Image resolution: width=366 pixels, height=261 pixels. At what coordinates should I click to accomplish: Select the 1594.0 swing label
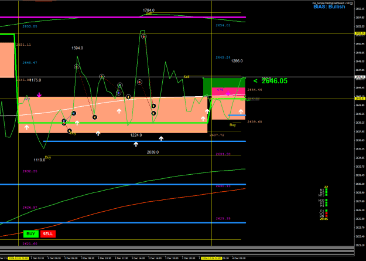point(77,48)
